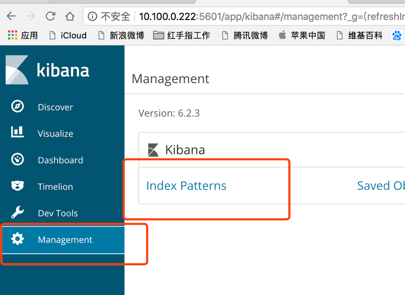Open the iCloud bookmark
The image size is (405, 295).
(x=68, y=35)
